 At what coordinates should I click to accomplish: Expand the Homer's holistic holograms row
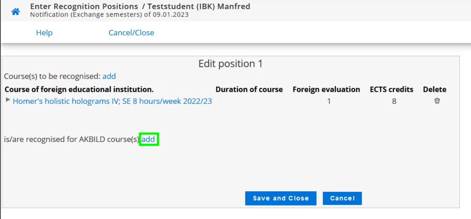tap(8, 100)
